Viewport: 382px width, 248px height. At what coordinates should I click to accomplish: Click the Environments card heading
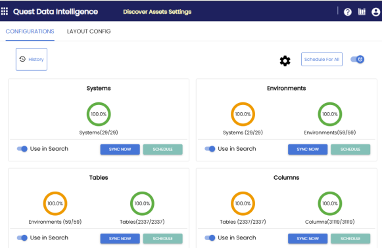(x=287, y=89)
